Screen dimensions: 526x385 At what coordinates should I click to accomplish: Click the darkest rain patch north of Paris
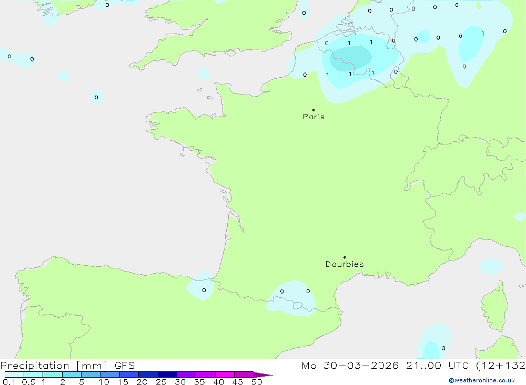(x=351, y=55)
